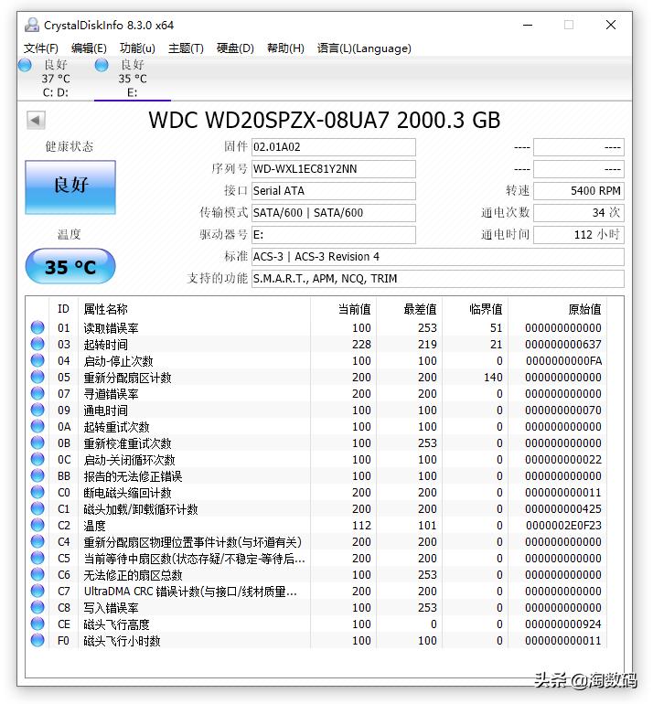Open the 功能(u) menu
The width and height of the screenshot is (653, 704).
tap(137, 48)
